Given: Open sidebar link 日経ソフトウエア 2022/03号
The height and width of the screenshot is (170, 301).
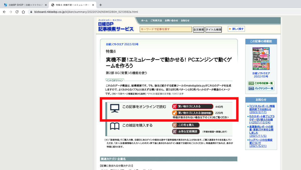Looking at the screenshot, I should pos(261,75).
